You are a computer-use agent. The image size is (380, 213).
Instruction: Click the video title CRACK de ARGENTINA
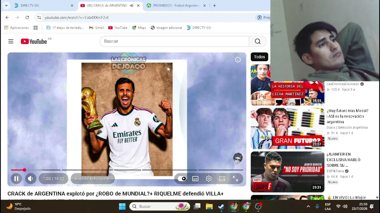coord(115,194)
